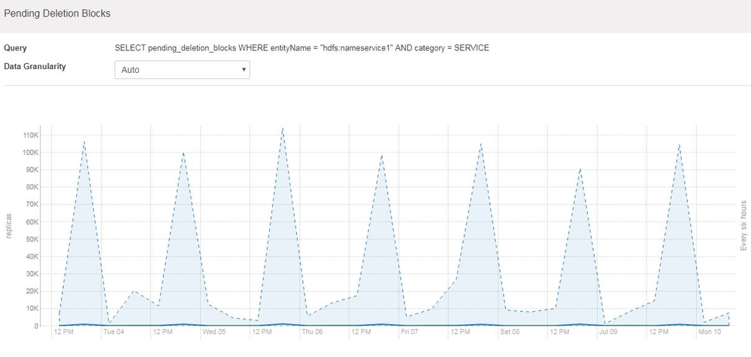This screenshot has width=751, height=357.
Task: Click the 'Fri 07' x-axis label
Action: pos(411,331)
